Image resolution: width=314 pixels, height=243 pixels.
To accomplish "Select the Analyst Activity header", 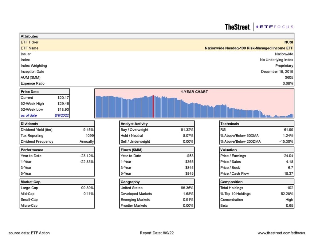I will point(134,124).
